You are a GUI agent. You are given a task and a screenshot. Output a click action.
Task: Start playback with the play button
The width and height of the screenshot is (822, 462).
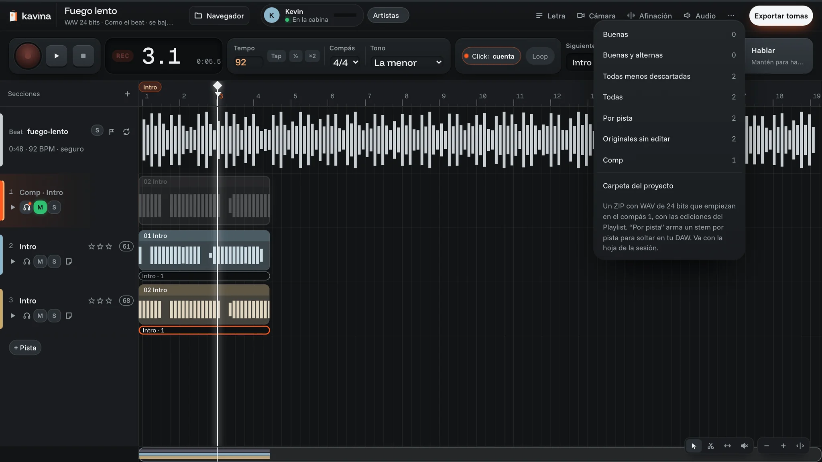tap(56, 56)
